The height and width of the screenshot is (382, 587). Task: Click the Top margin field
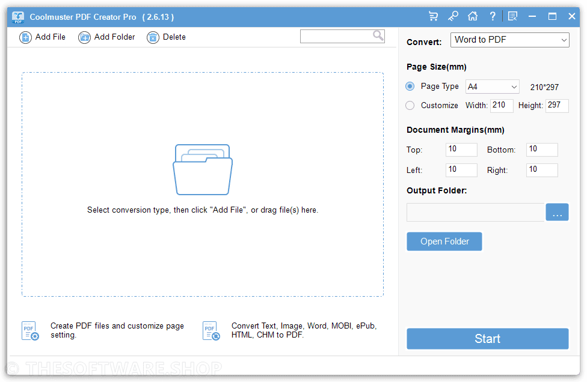(461, 150)
